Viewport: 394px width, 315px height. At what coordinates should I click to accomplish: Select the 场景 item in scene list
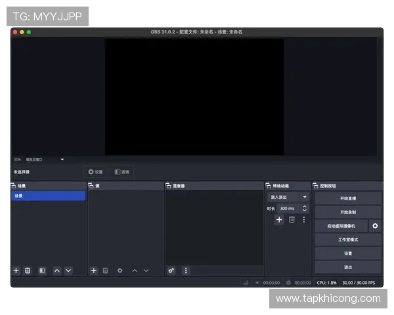point(48,196)
